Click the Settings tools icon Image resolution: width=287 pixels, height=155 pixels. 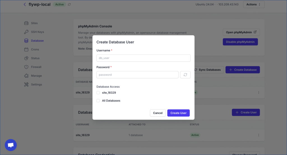[x=26, y=85]
